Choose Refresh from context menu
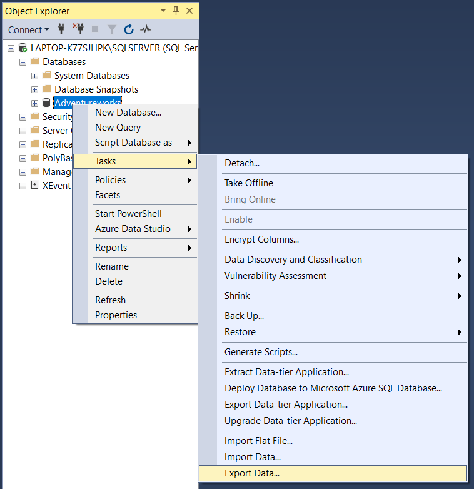Image resolution: width=474 pixels, height=489 pixels. (x=135, y=300)
